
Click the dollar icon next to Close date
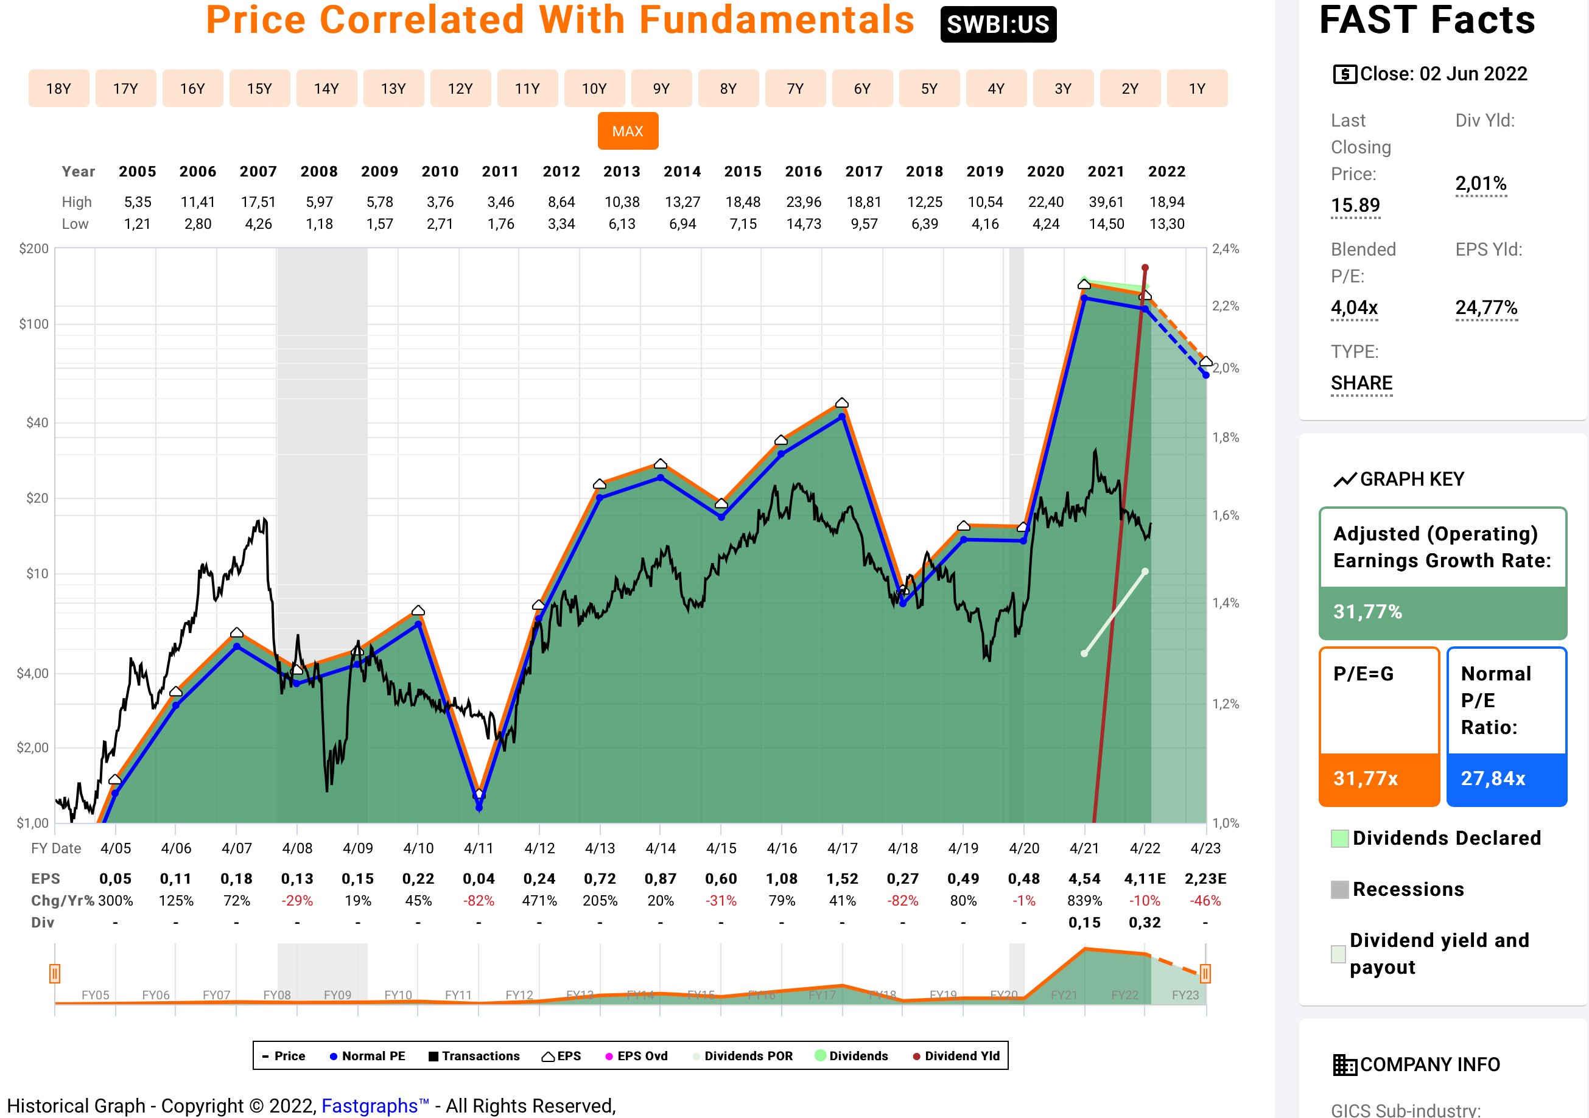point(1344,74)
